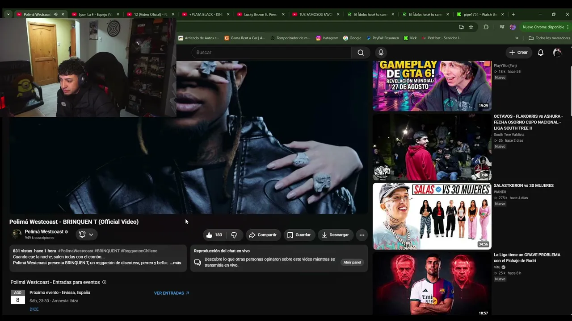This screenshot has height=321, width=572.
Task: Open Chrome three-dot menu
Action: click(568, 27)
